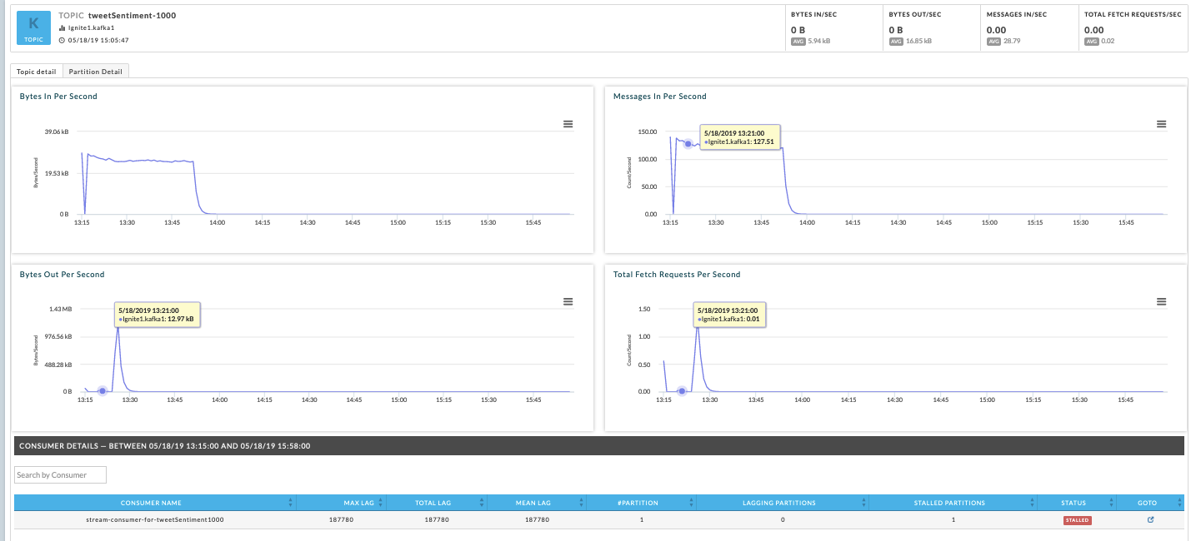Click the highlighted point on Bytes Out chart
This screenshot has height=541, width=1191.
[102, 390]
